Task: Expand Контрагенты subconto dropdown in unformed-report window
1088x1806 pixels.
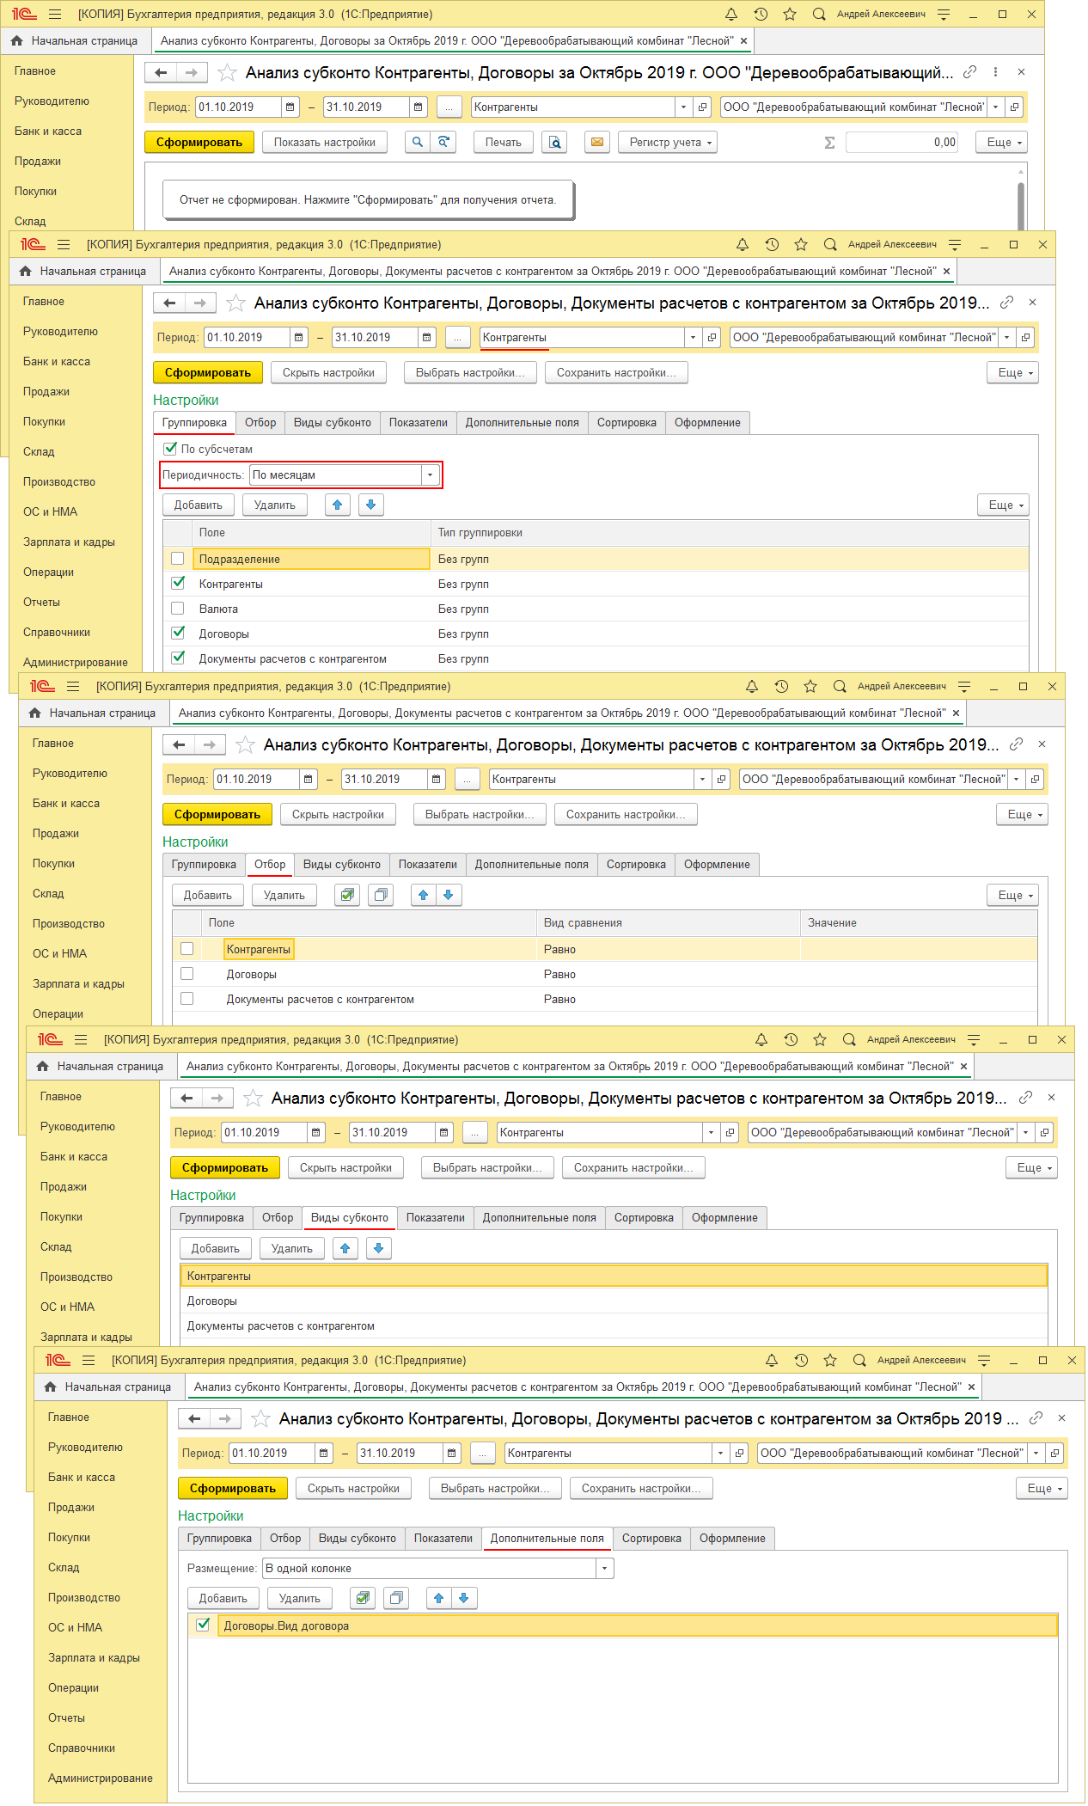Action: [683, 107]
